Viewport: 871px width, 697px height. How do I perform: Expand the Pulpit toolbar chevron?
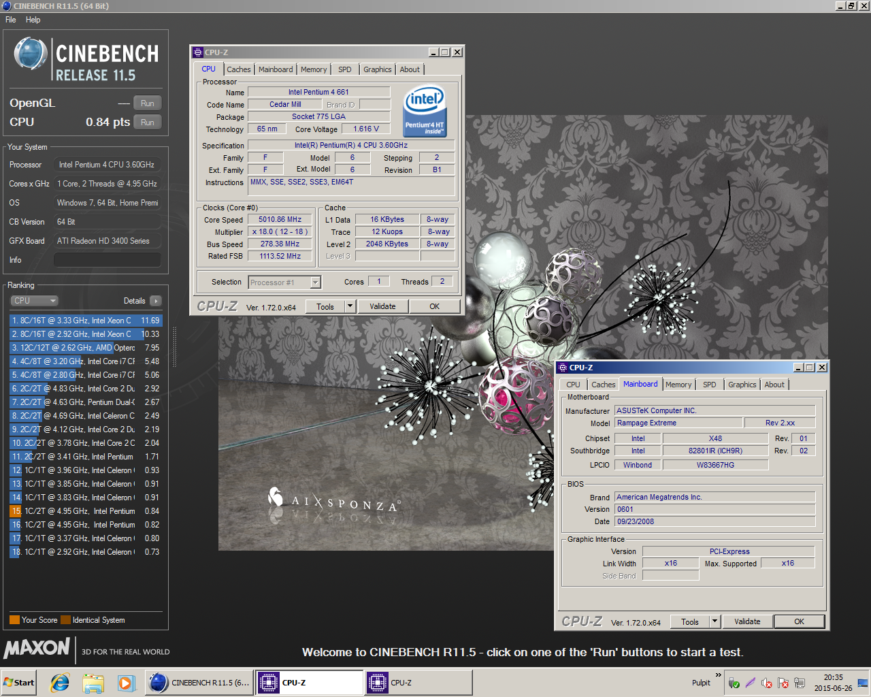[x=718, y=675]
